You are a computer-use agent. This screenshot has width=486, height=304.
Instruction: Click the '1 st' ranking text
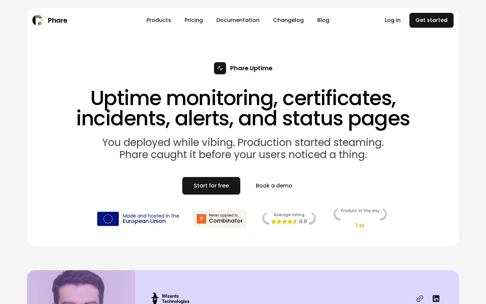[x=360, y=226]
